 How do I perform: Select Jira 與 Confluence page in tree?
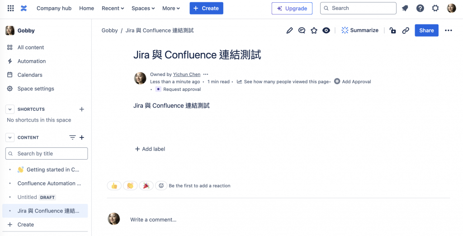tap(46, 211)
